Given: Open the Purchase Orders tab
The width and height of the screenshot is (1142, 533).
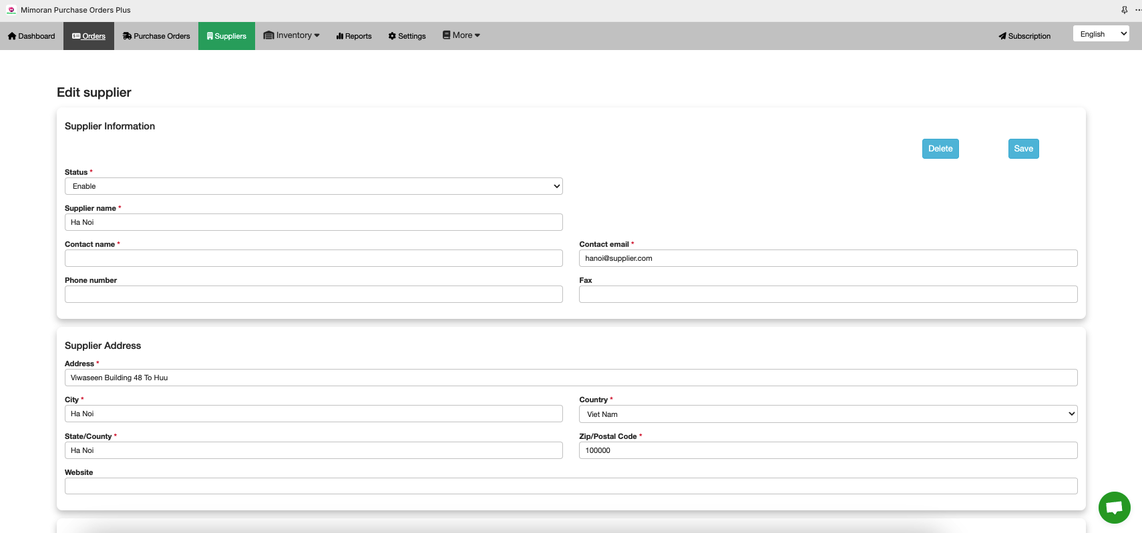Looking at the screenshot, I should coord(156,36).
